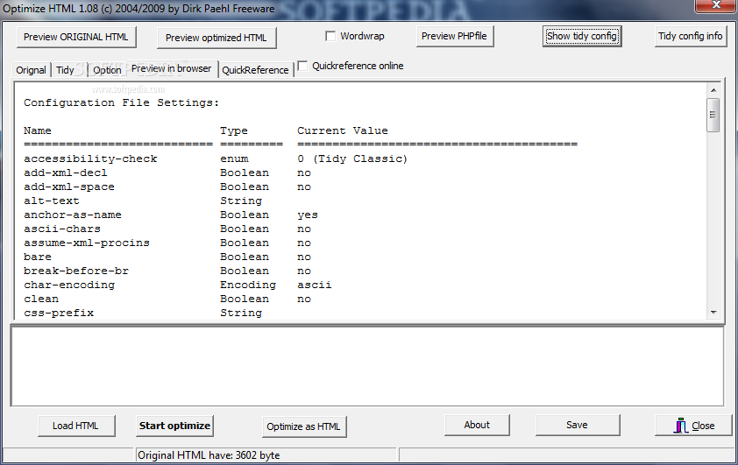Click the 'Name' column header
This screenshot has height=465, width=738.
click(38, 130)
